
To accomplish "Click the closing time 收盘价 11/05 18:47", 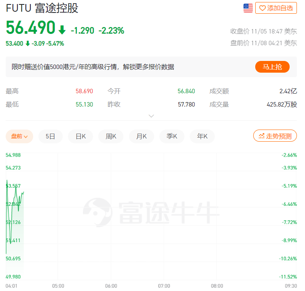I will 264,31.
